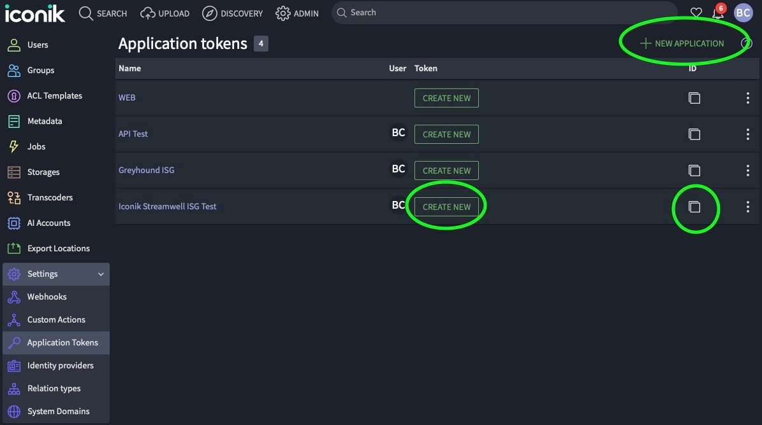The image size is (762, 425).
Task: Open the Iconik Streamwell ISG Test link
Action: tap(168, 207)
